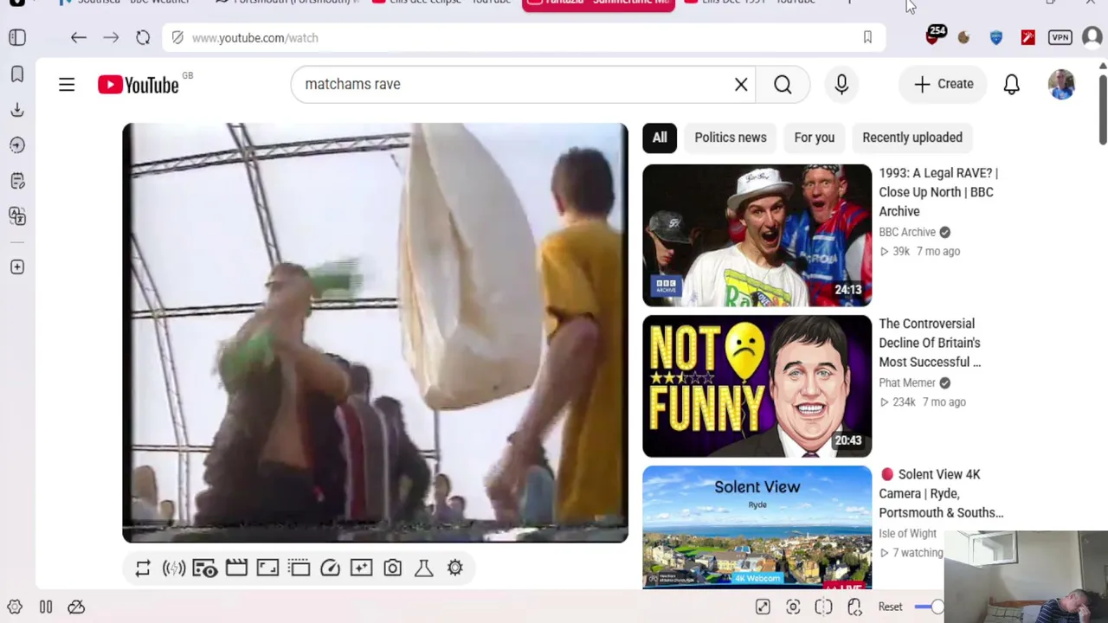Take a video screenshot with the camera icon
The image size is (1108, 623).
coord(392,568)
